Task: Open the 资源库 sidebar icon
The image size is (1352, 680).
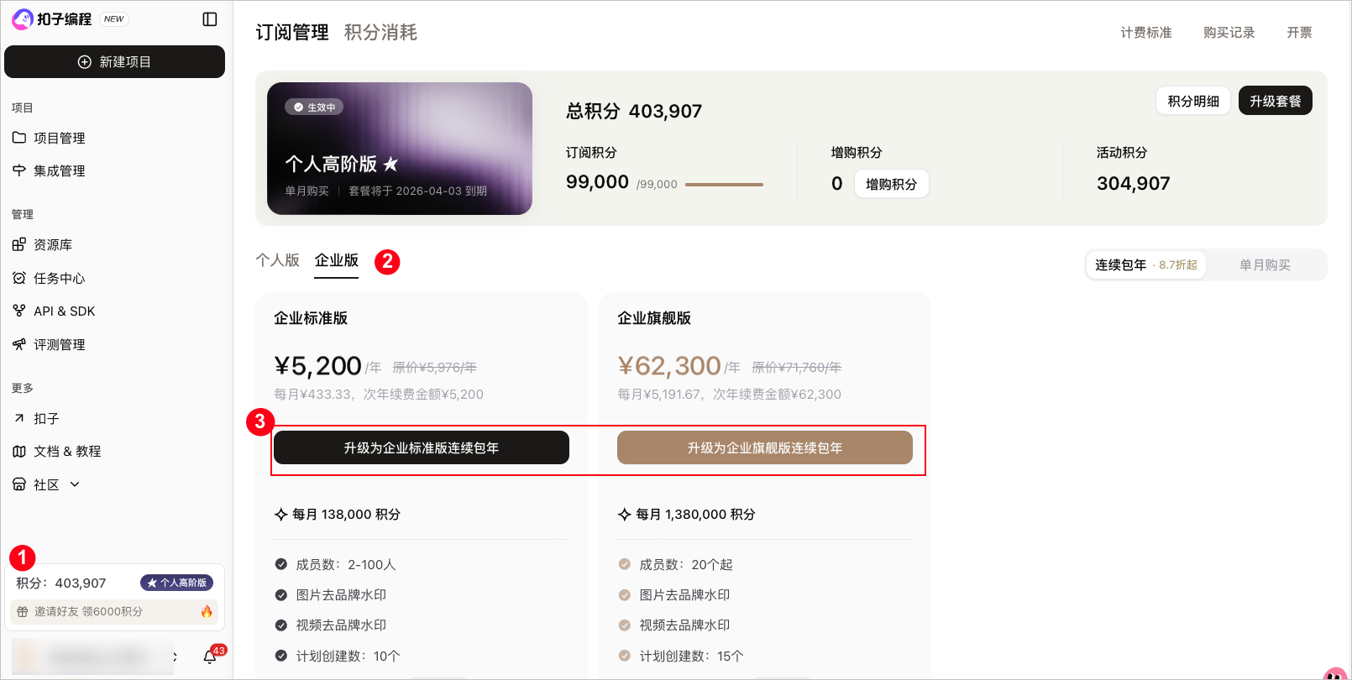Action: (x=19, y=244)
